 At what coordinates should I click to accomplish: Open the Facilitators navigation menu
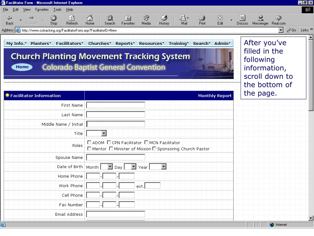(x=70, y=43)
